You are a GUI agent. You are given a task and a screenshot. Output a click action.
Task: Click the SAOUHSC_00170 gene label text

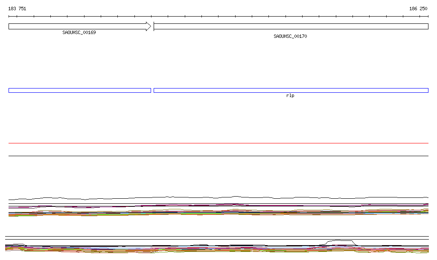[x=290, y=37]
